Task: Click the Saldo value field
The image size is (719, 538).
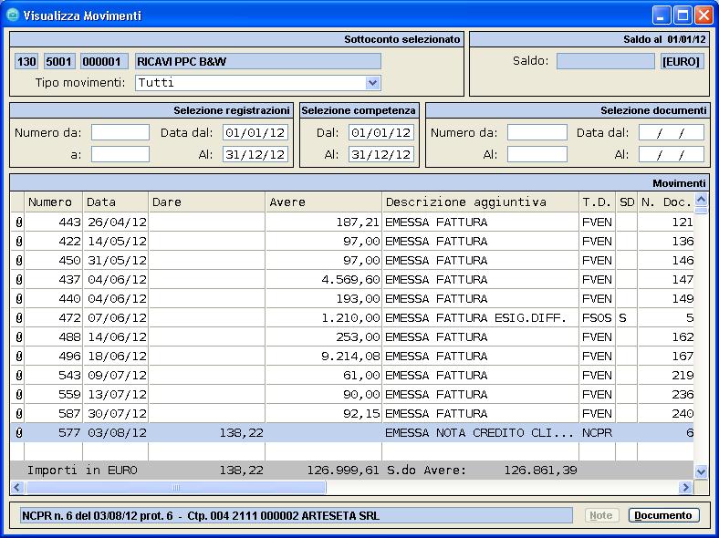Action: pyautogui.click(x=605, y=61)
